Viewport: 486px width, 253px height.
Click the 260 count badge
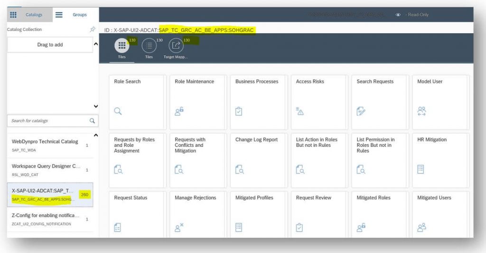(84, 195)
